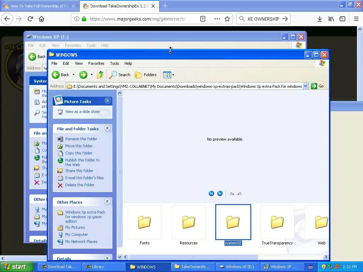
Task: Expand the Address bar dropdown
Action: 305,86
